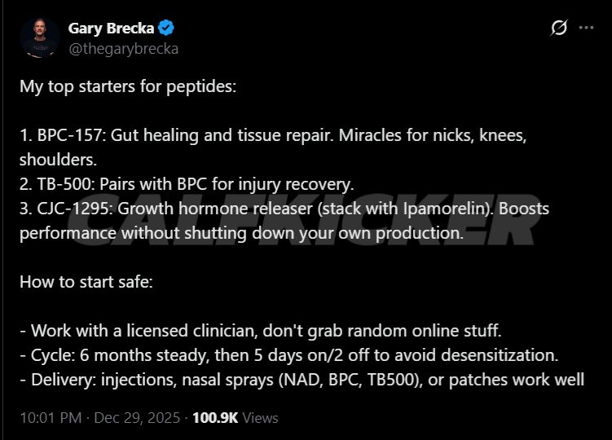Click the 'My top starters for peptides' line
The width and height of the screenshot is (612, 440).
(128, 86)
